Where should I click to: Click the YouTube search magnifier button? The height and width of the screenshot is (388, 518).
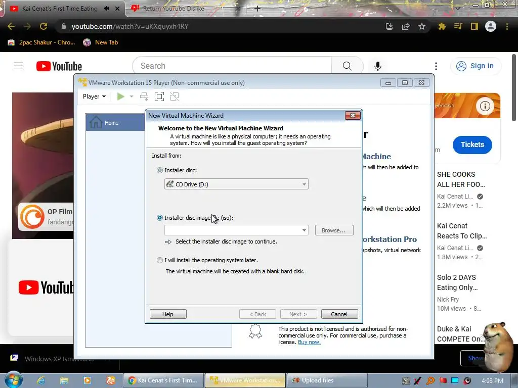pyautogui.click(x=347, y=66)
